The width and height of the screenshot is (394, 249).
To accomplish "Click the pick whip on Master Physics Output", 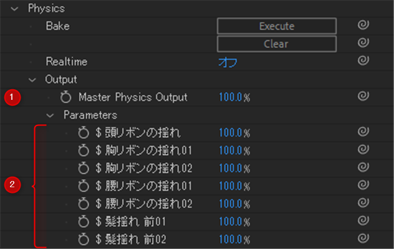I will [363, 96].
